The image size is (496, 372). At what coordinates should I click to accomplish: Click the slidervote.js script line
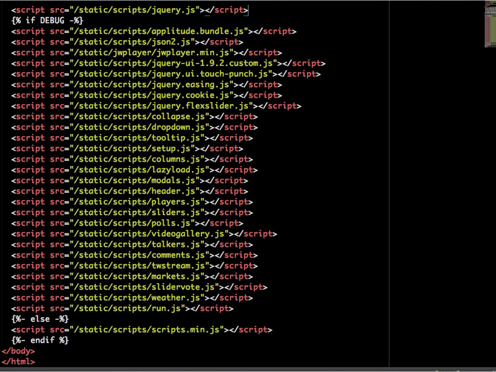[139, 287]
